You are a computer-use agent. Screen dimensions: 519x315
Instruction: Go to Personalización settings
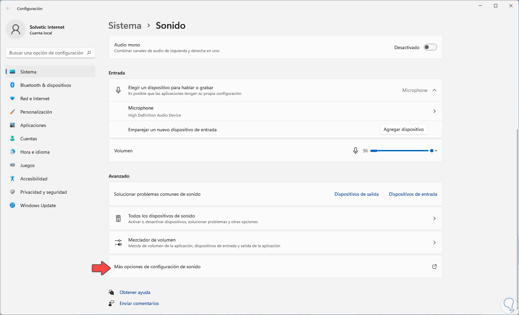(x=36, y=112)
